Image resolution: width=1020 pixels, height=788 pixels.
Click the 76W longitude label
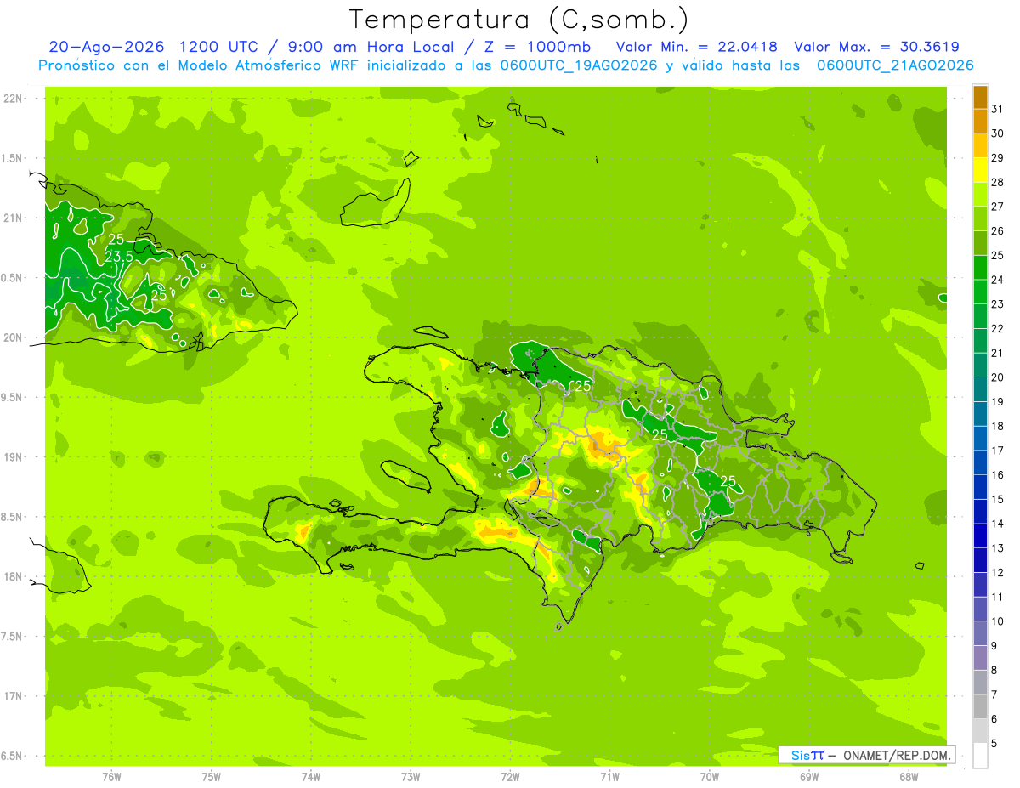111,777
